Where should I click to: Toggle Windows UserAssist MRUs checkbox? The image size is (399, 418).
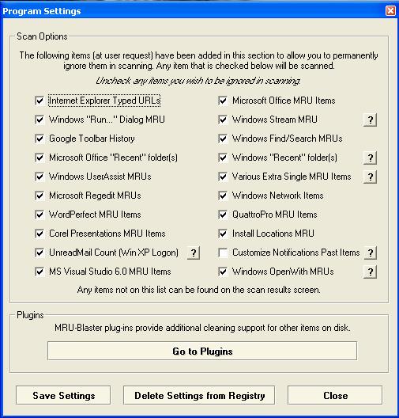(40, 177)
